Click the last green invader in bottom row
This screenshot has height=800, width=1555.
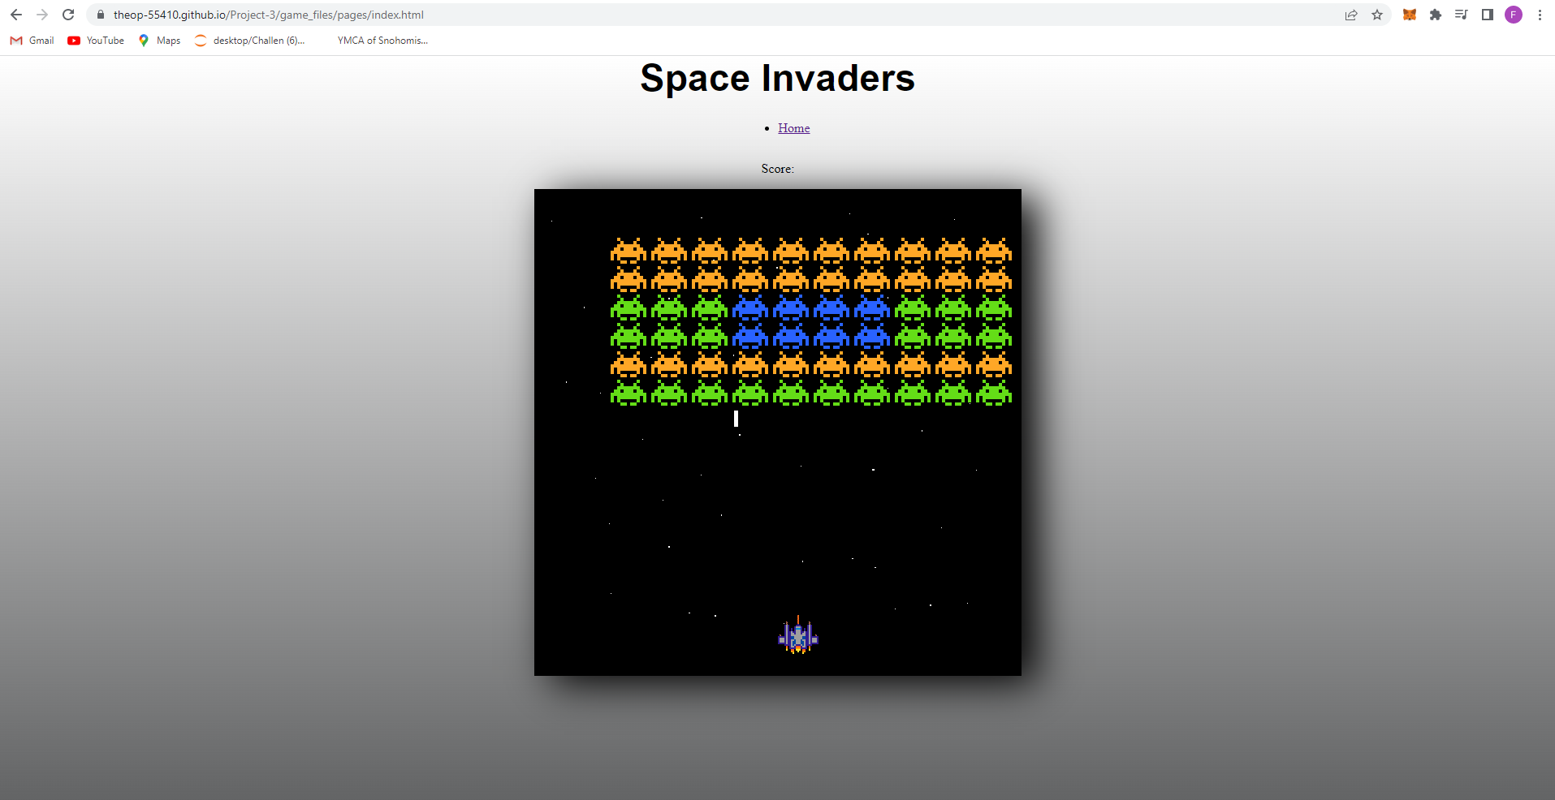(994, 393)
